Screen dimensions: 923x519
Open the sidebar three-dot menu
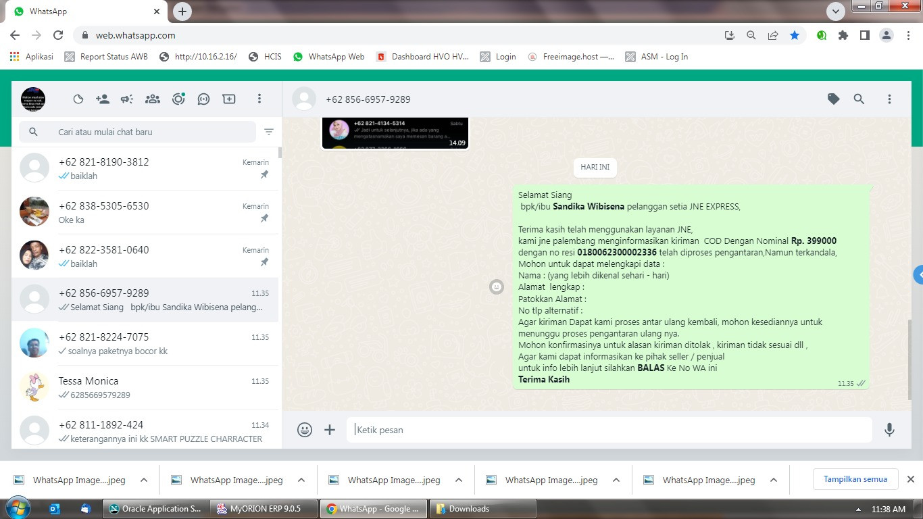click(x=259, y=99)
